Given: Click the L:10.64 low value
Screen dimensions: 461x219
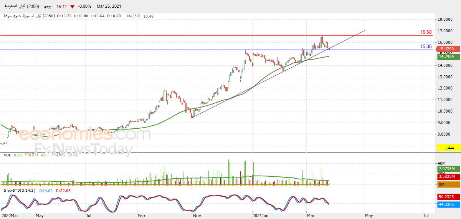Looking at the screenshot, I should pos(97,16).
